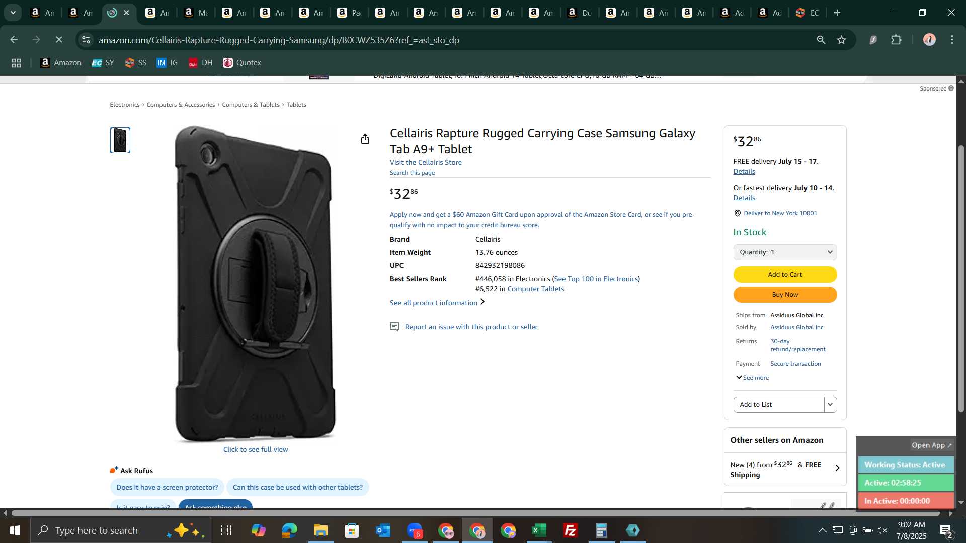Viewport: 966px width, 543px height.
Task: Open Chrome three-dot menu
Action: coord(952,40)
